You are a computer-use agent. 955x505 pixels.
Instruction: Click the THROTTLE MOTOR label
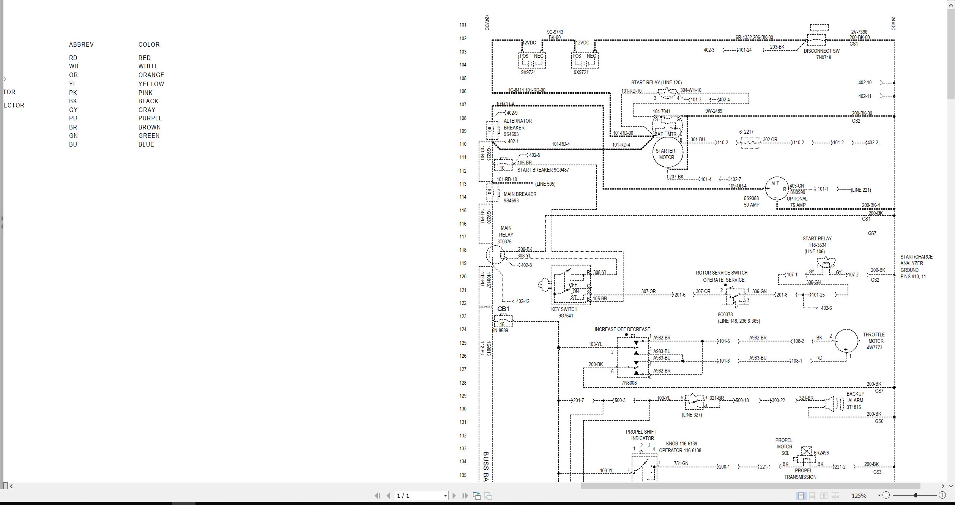pos(874,338)
